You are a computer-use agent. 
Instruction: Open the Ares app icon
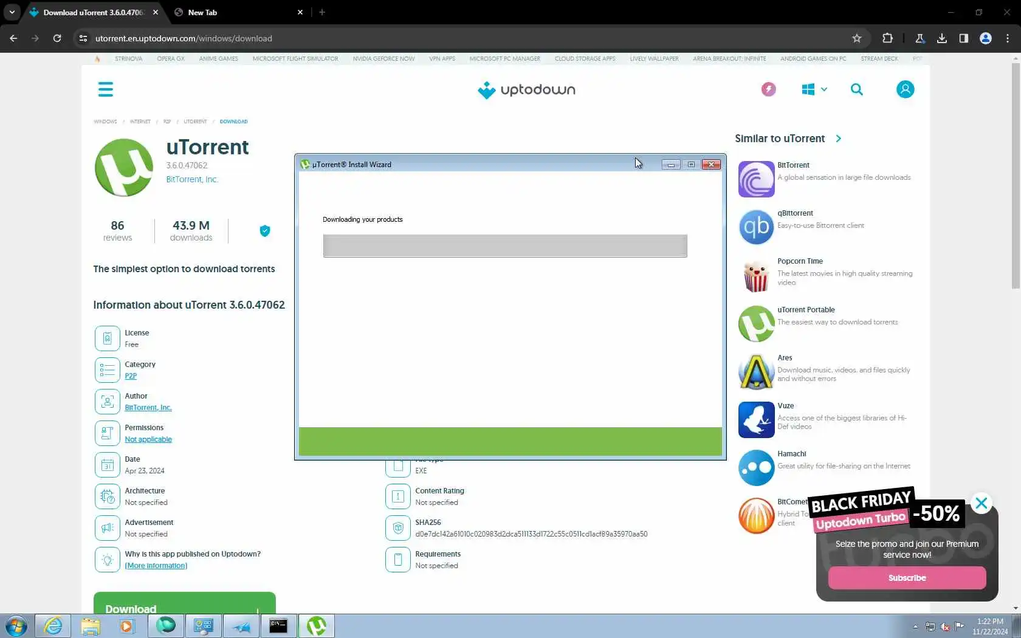pos(756,371)
